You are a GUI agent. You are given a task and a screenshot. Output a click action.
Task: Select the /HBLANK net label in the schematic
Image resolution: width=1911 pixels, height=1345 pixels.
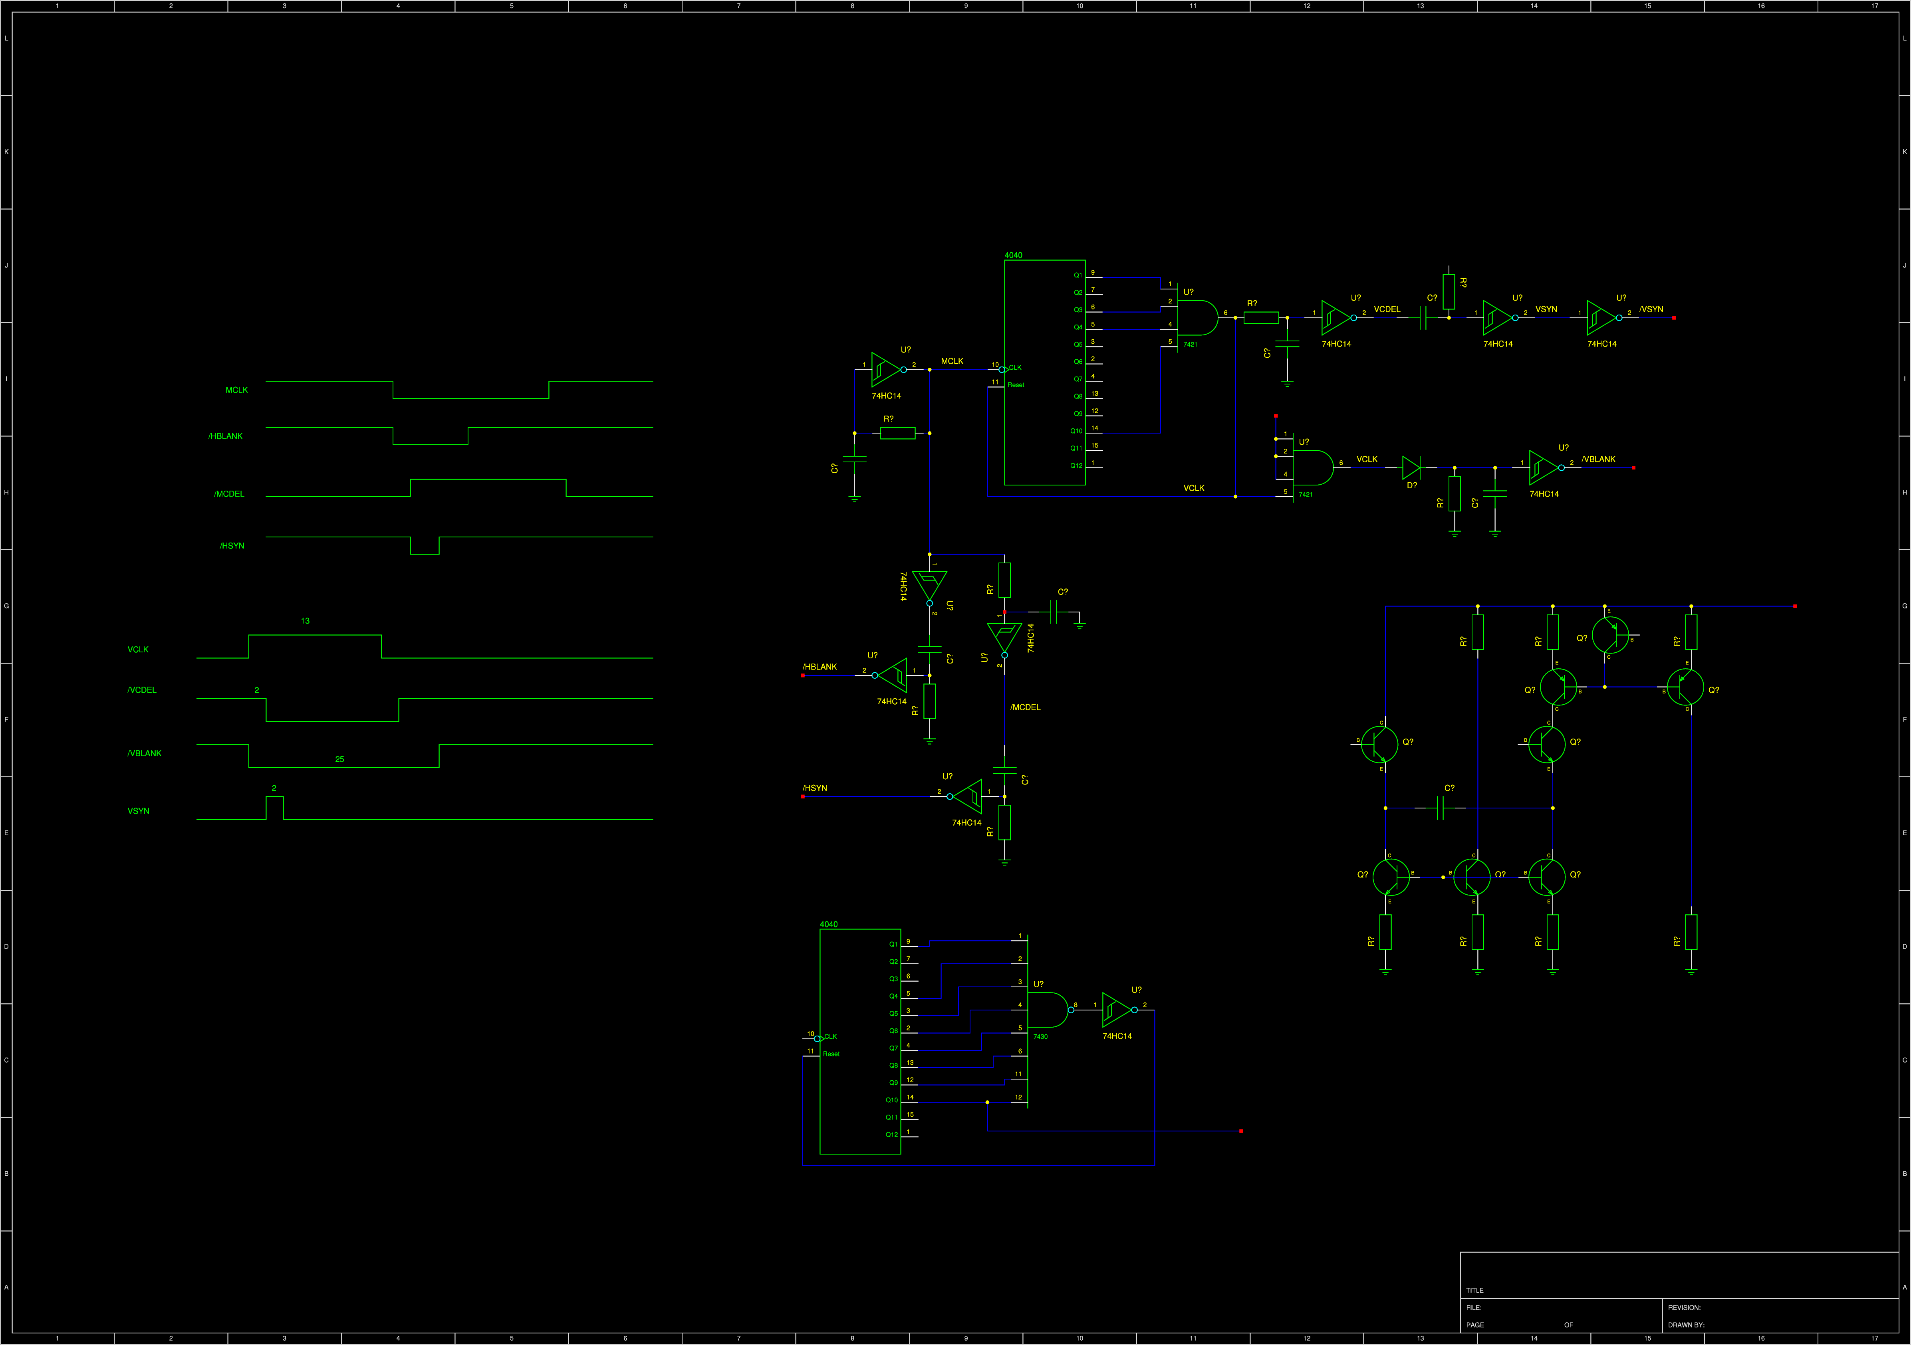pos(820,667)
